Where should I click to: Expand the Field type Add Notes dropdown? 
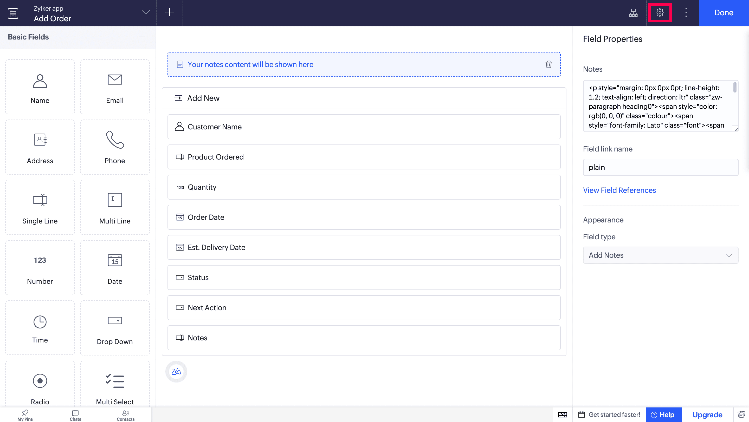coord(660,255)
